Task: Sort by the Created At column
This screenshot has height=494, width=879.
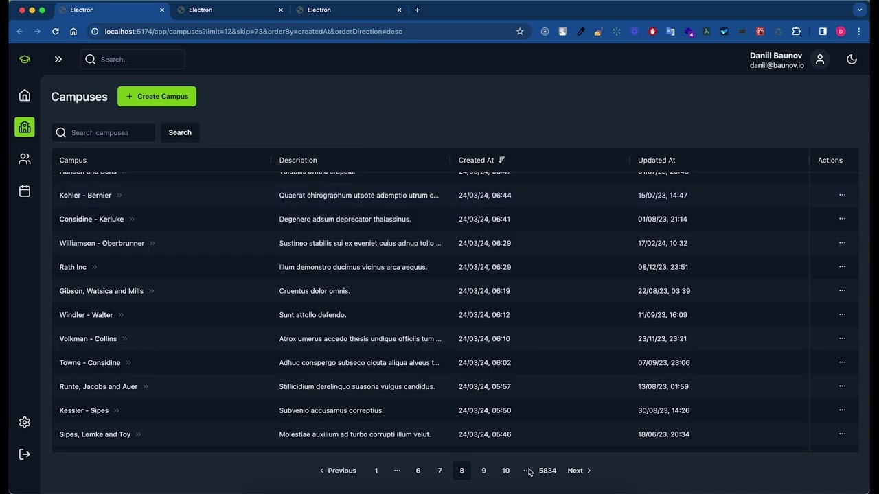Action: (482, 160)
